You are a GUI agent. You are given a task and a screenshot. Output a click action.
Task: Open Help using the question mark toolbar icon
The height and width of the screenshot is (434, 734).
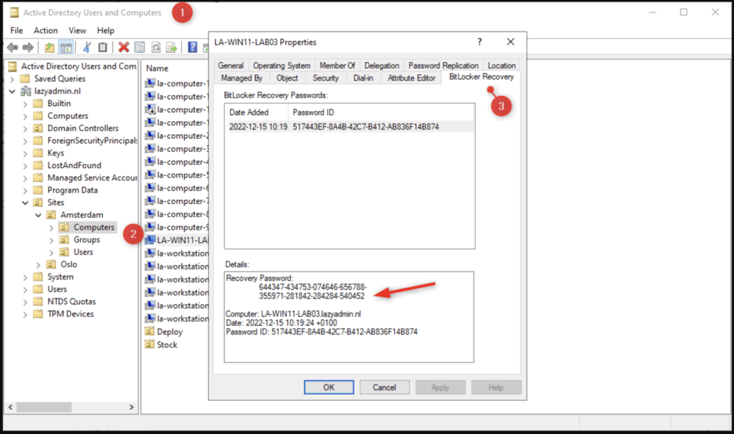[x=193, y=47]
